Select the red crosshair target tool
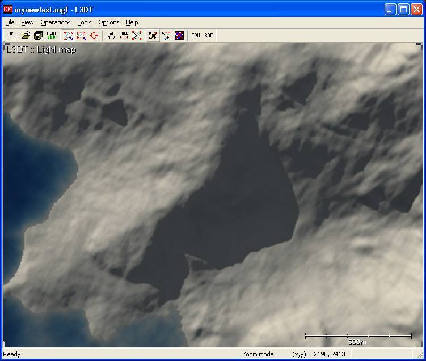The image size is (426, 361). (94, 35)
